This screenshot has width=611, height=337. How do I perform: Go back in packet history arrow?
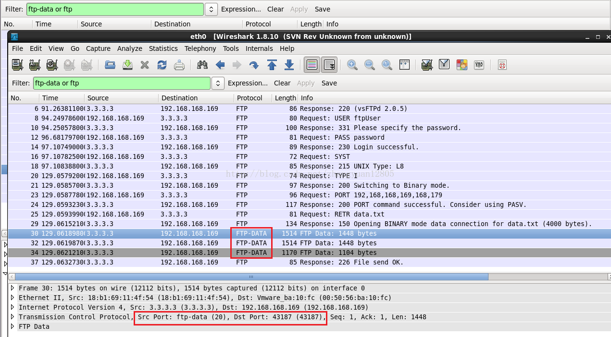pyautogui.click(x=220, y=65)
